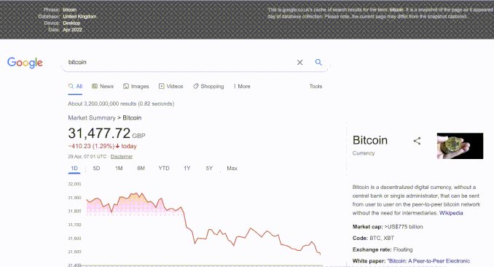
Task: Open the Tools filter menu
Action: point(315,86)
